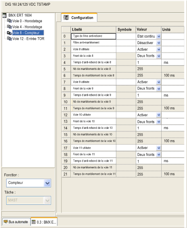
Task: Click the Voie 10 utilisée label cell
Action: tap(93, 115)
